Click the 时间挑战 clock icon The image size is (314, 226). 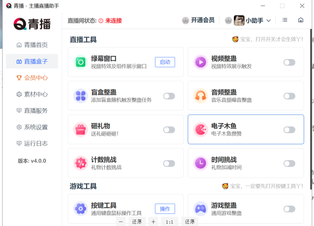point(201,163)
